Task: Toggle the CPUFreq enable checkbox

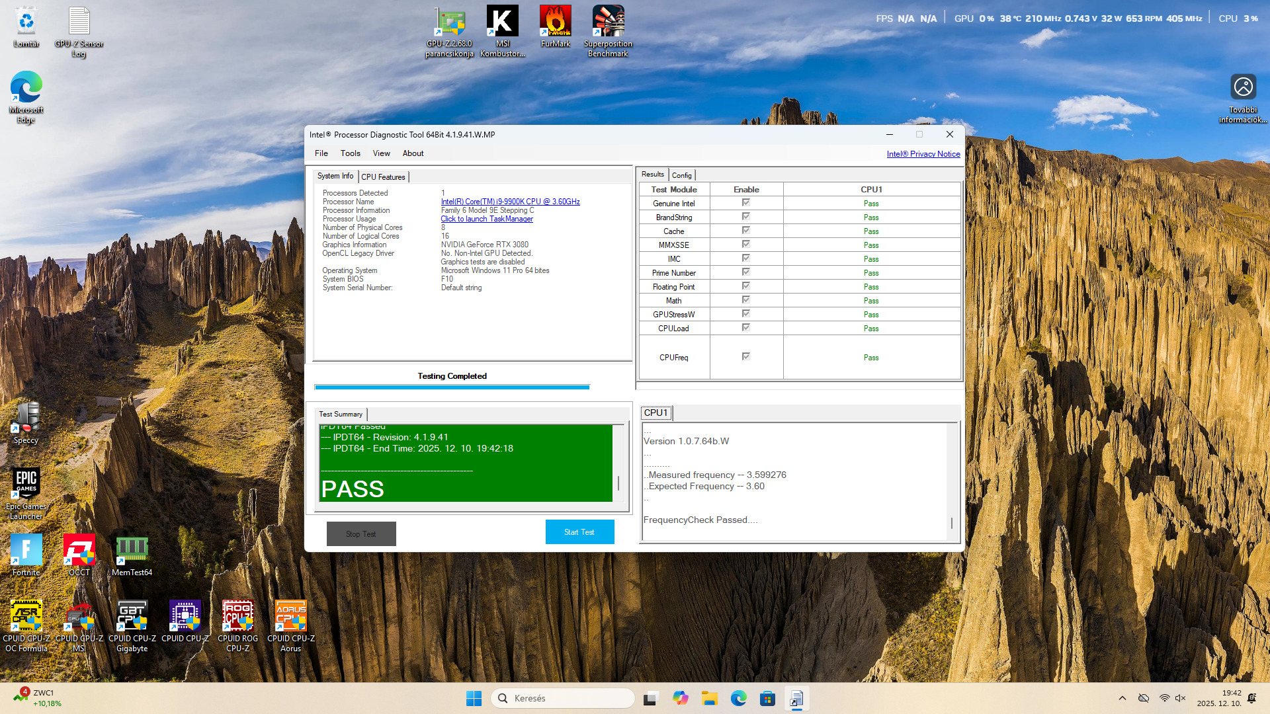Action: pos(745,357)
